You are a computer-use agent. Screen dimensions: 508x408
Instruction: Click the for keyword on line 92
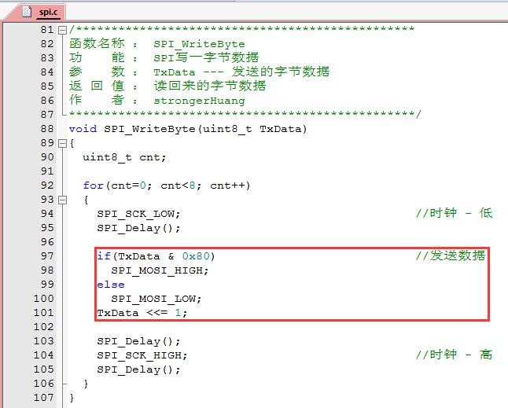[x=93, y=186]
